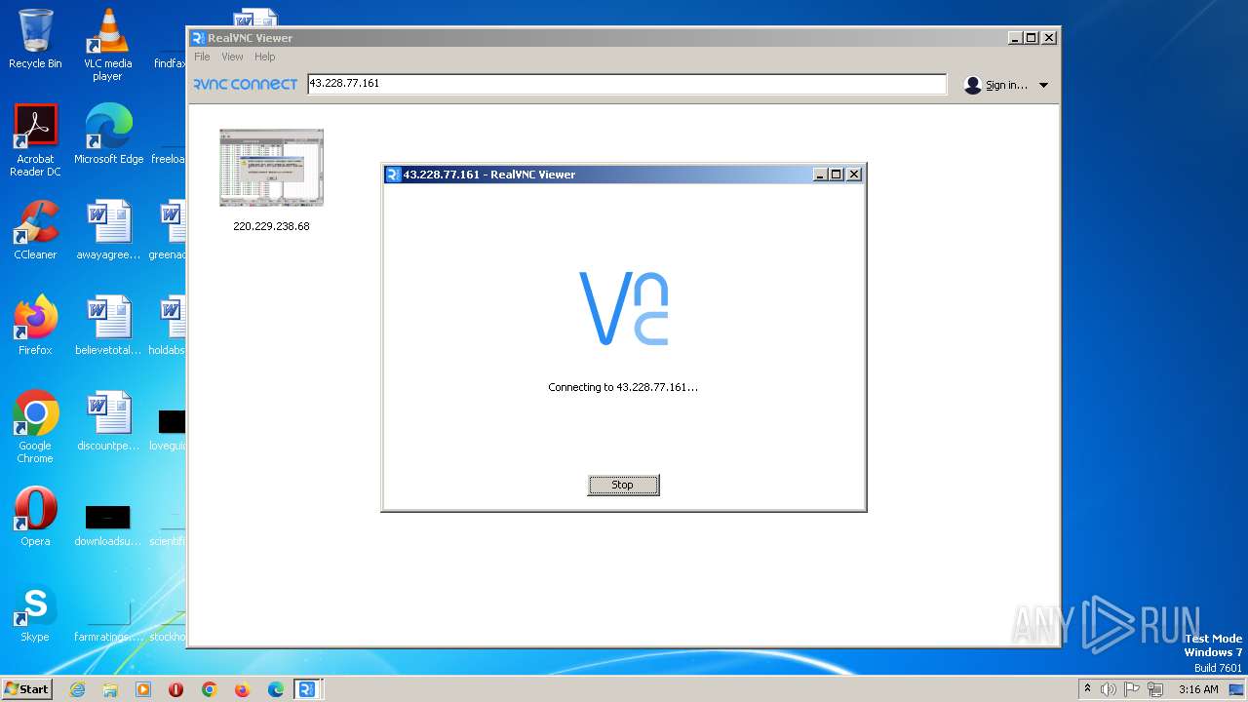
Task: Click the RealVNC icon in dialog title bar
Action: point(393,175)
